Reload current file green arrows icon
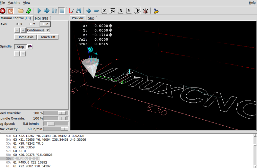Screen dimensions: 257x168 point(29,11)
